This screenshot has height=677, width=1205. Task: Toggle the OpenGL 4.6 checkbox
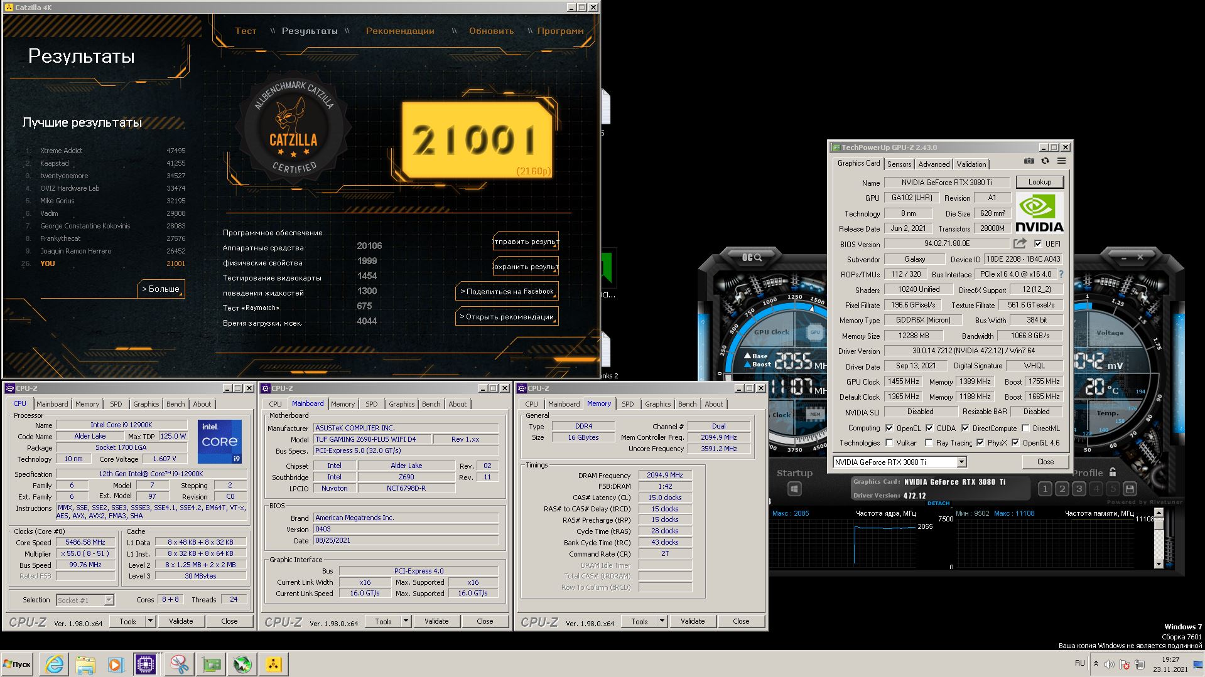coord(1015,442)
